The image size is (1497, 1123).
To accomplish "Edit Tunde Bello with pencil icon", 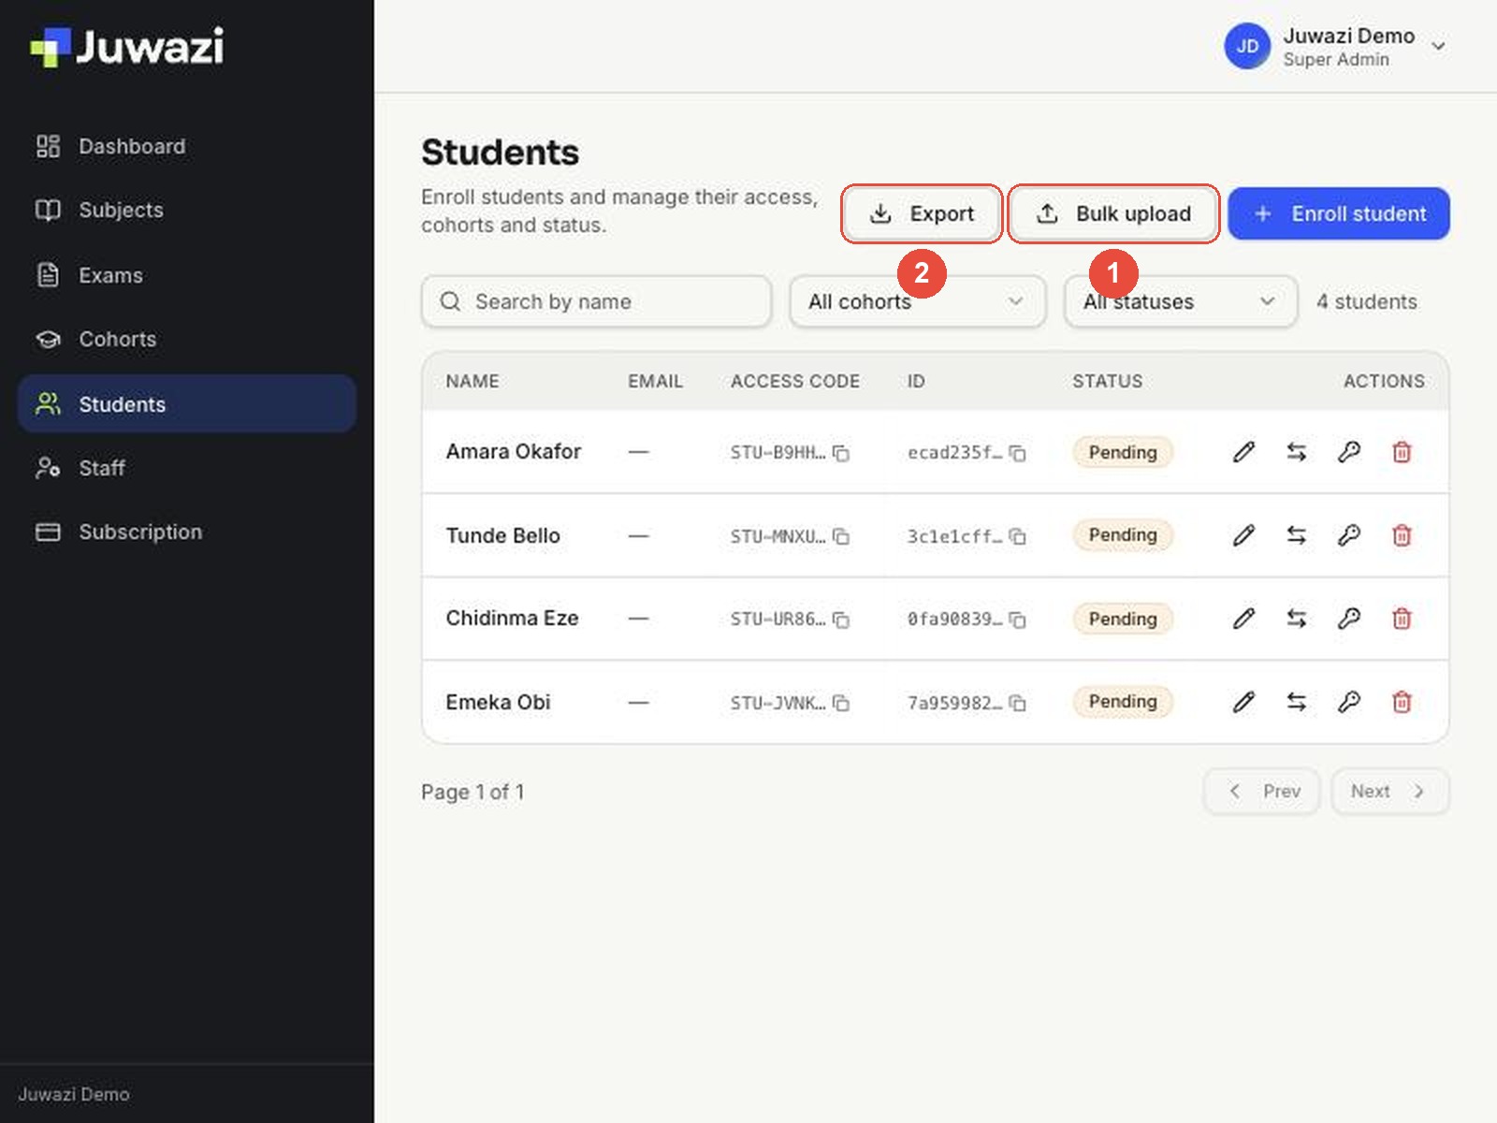I will 1243,535.
